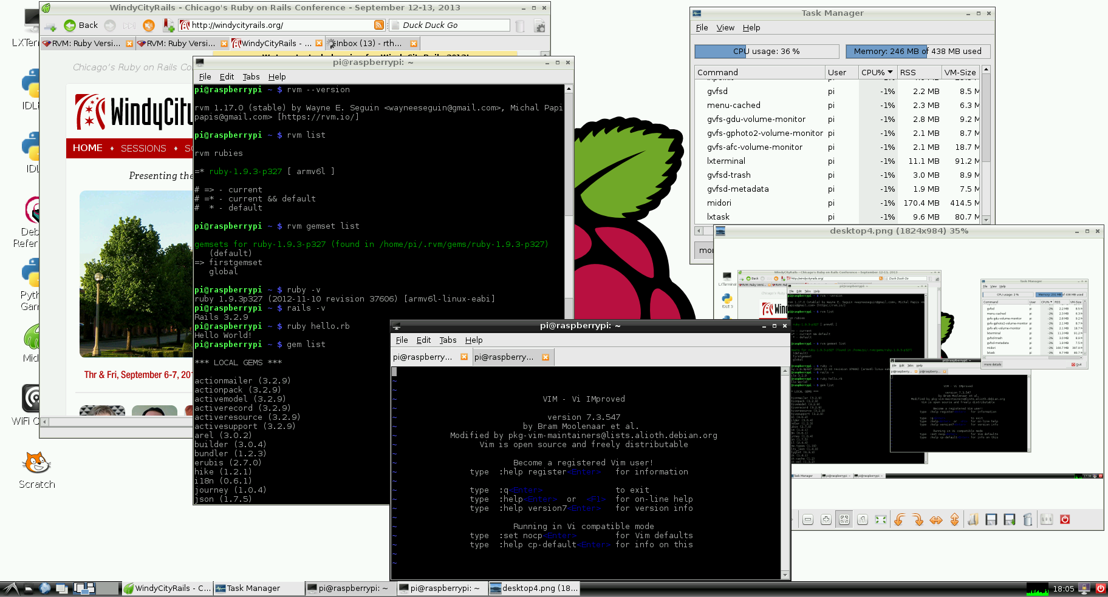Open Midori preferences gear icon

click(539, 25)
